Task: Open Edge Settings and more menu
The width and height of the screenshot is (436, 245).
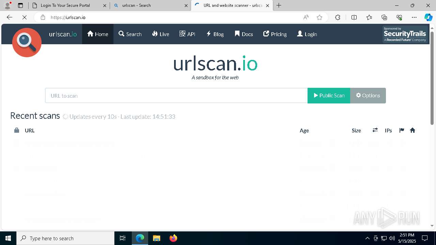Action: coord(414,17)
